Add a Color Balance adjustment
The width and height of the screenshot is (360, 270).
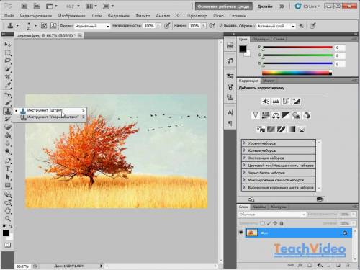coord(276,115)
